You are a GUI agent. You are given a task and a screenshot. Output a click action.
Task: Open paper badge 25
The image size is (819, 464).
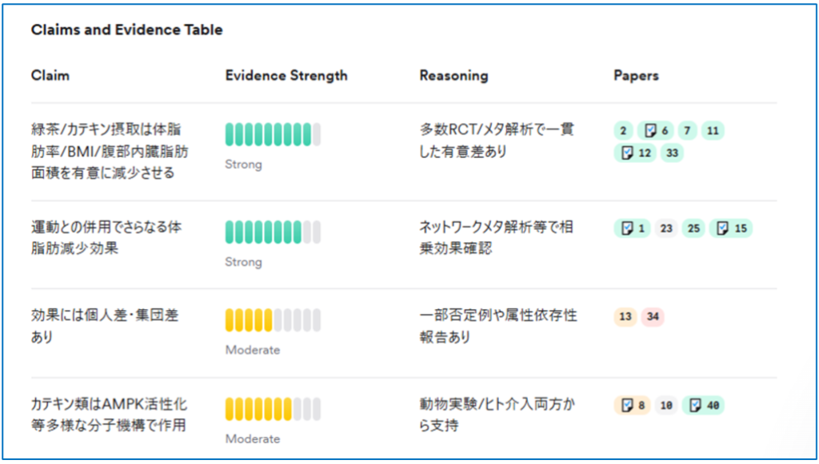[693, 228]
